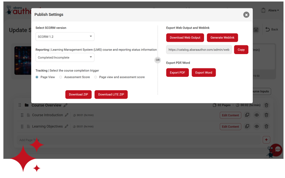
Task: Click the course thumbnail image
Action: point(23,61)
